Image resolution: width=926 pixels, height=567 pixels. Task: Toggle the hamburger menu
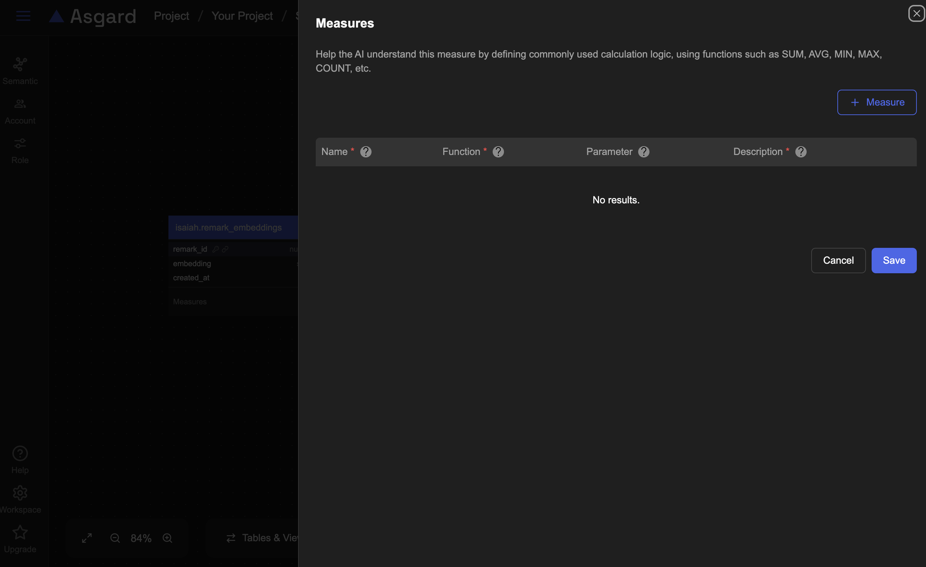click(23, 16)
